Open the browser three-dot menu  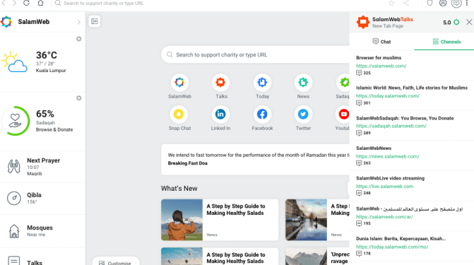coord(467,3)
